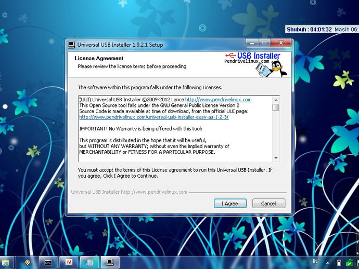Click 'Please review the license terms before proceeding'
Screen dimensions: 359x269
[x=132, y=66]
